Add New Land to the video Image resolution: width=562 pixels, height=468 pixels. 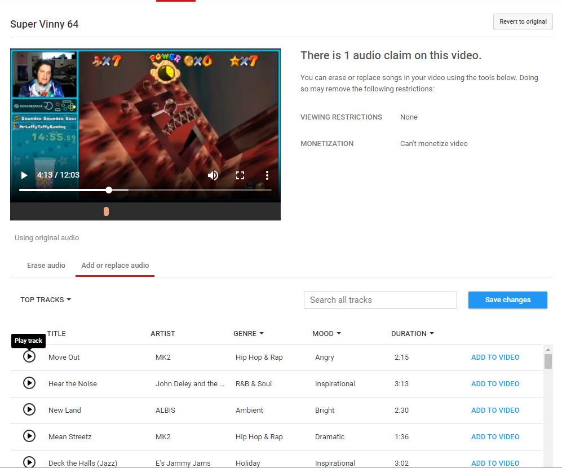click(x=495, y=410)
